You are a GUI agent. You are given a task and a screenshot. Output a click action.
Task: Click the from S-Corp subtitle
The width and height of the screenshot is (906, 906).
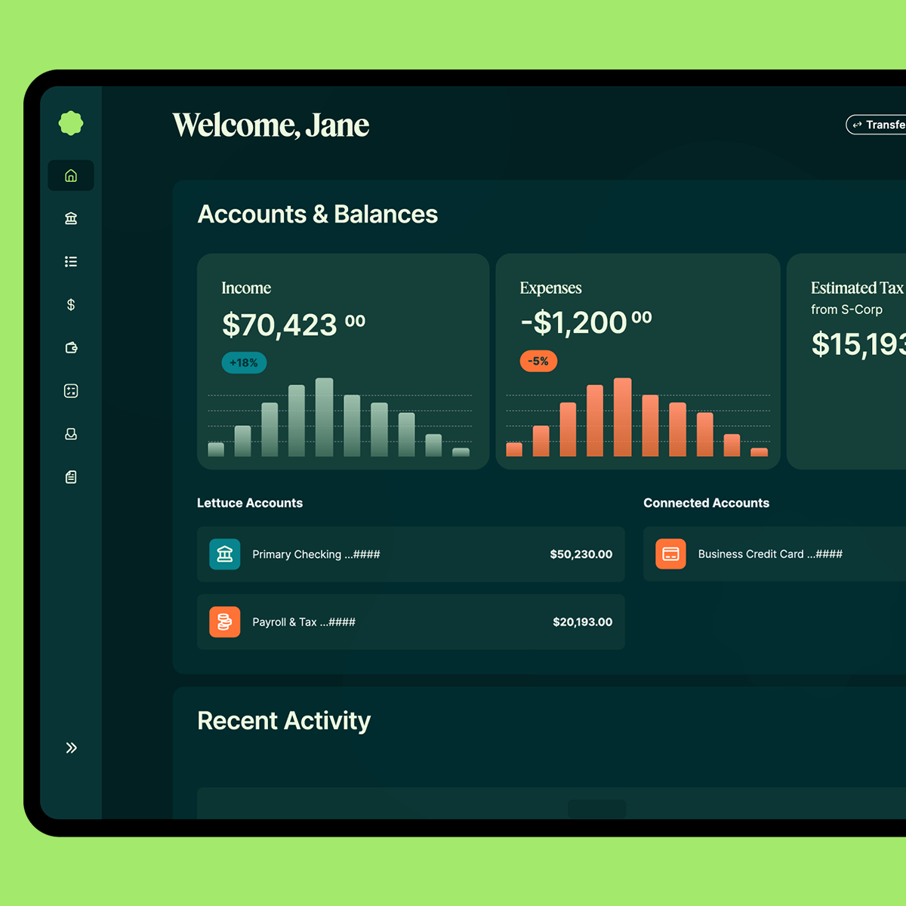click(x=846, y=310)
